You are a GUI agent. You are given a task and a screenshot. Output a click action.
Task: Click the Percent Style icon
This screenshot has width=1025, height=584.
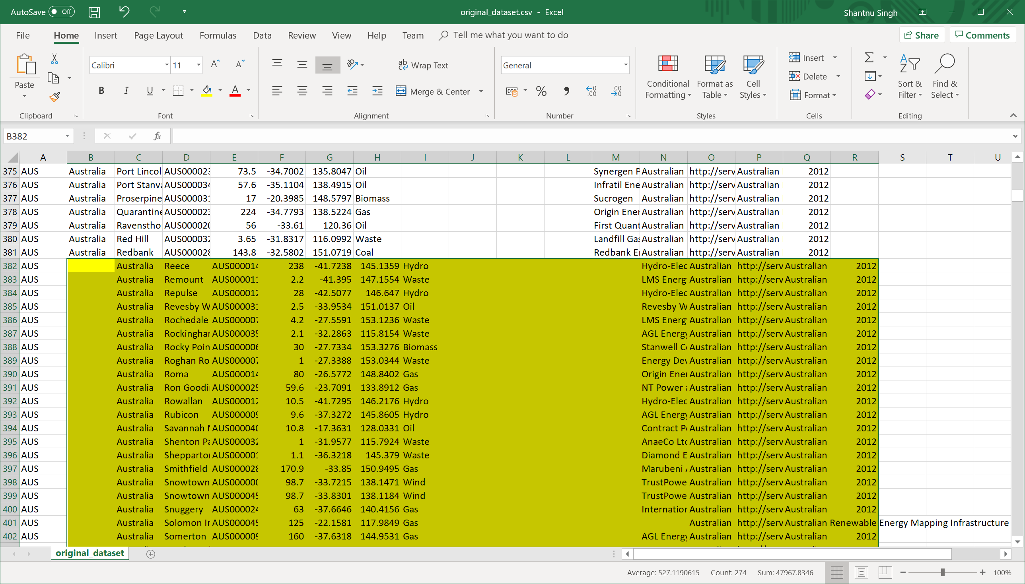(541, 91)
